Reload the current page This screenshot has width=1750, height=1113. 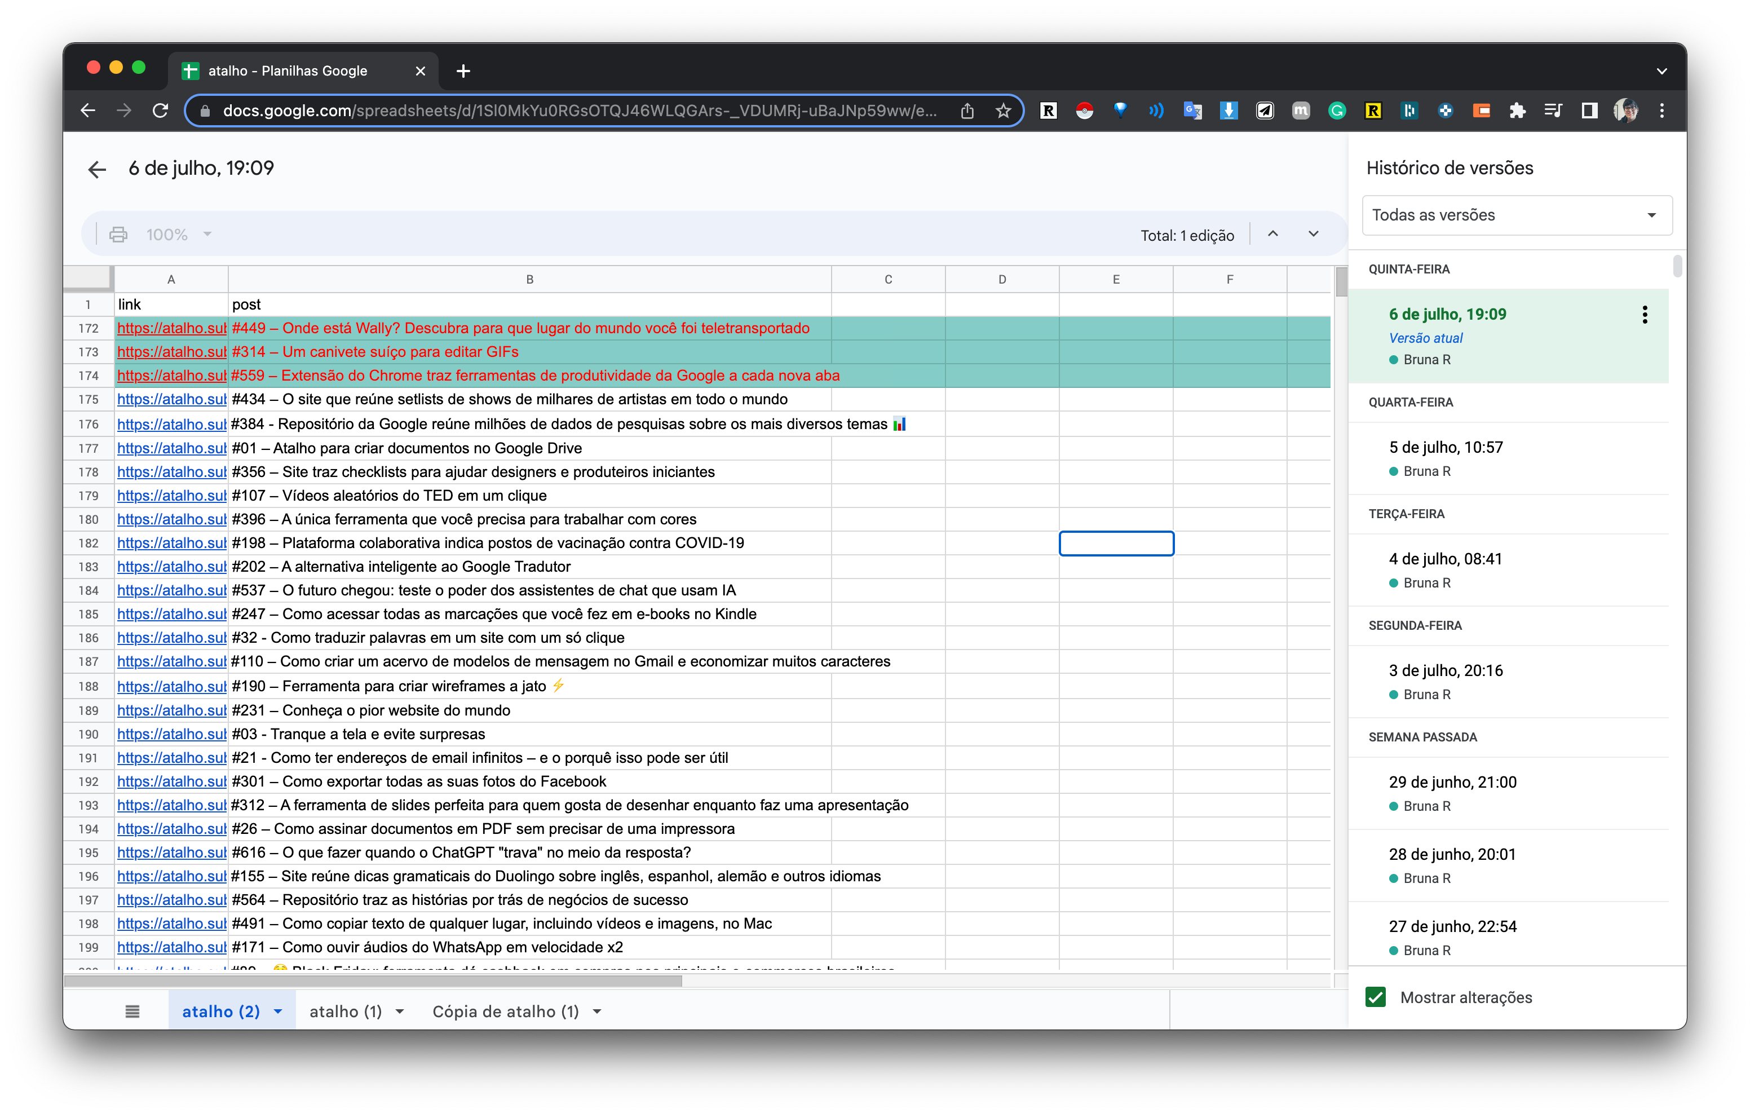coord(161,111)
